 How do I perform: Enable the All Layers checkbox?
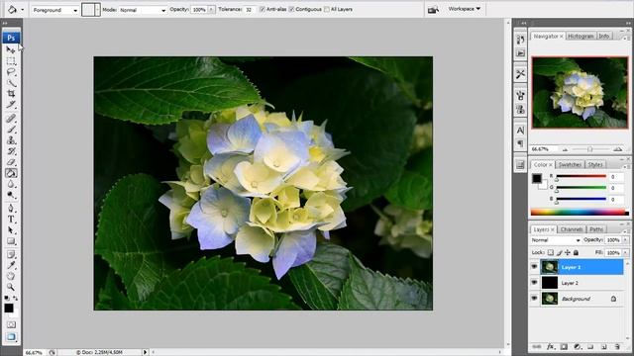tap(326, 9)
